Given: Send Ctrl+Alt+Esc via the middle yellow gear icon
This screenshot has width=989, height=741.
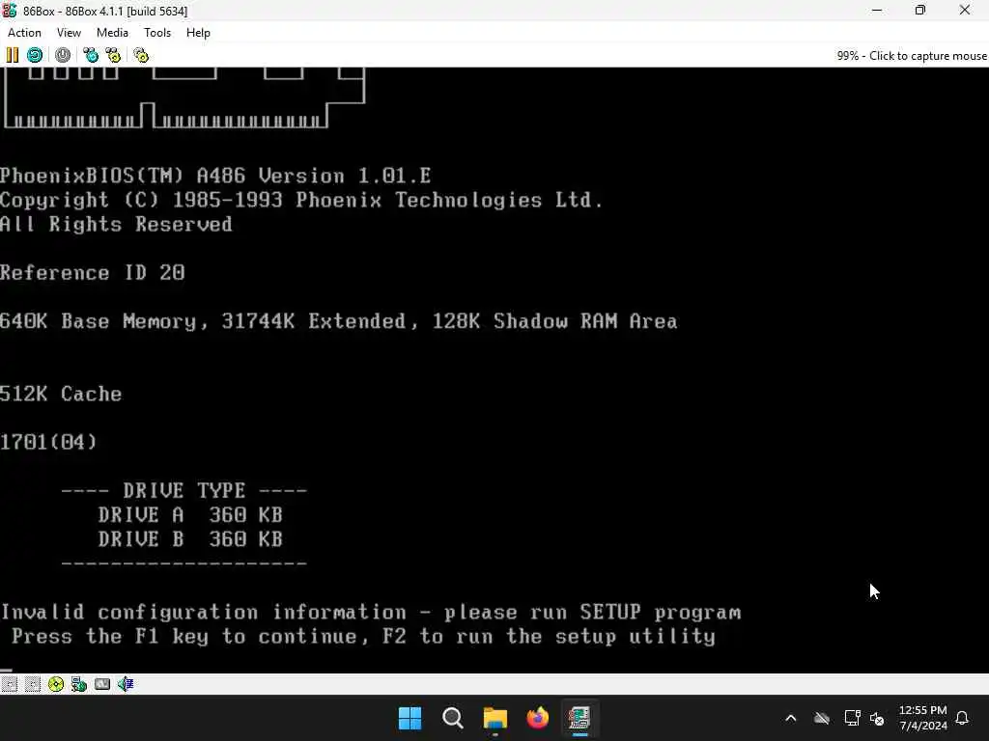Looking at the screenshot, I should [113, 55].
